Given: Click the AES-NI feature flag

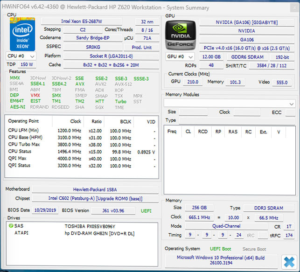Looking at the screenshot, I should (18, 107).
